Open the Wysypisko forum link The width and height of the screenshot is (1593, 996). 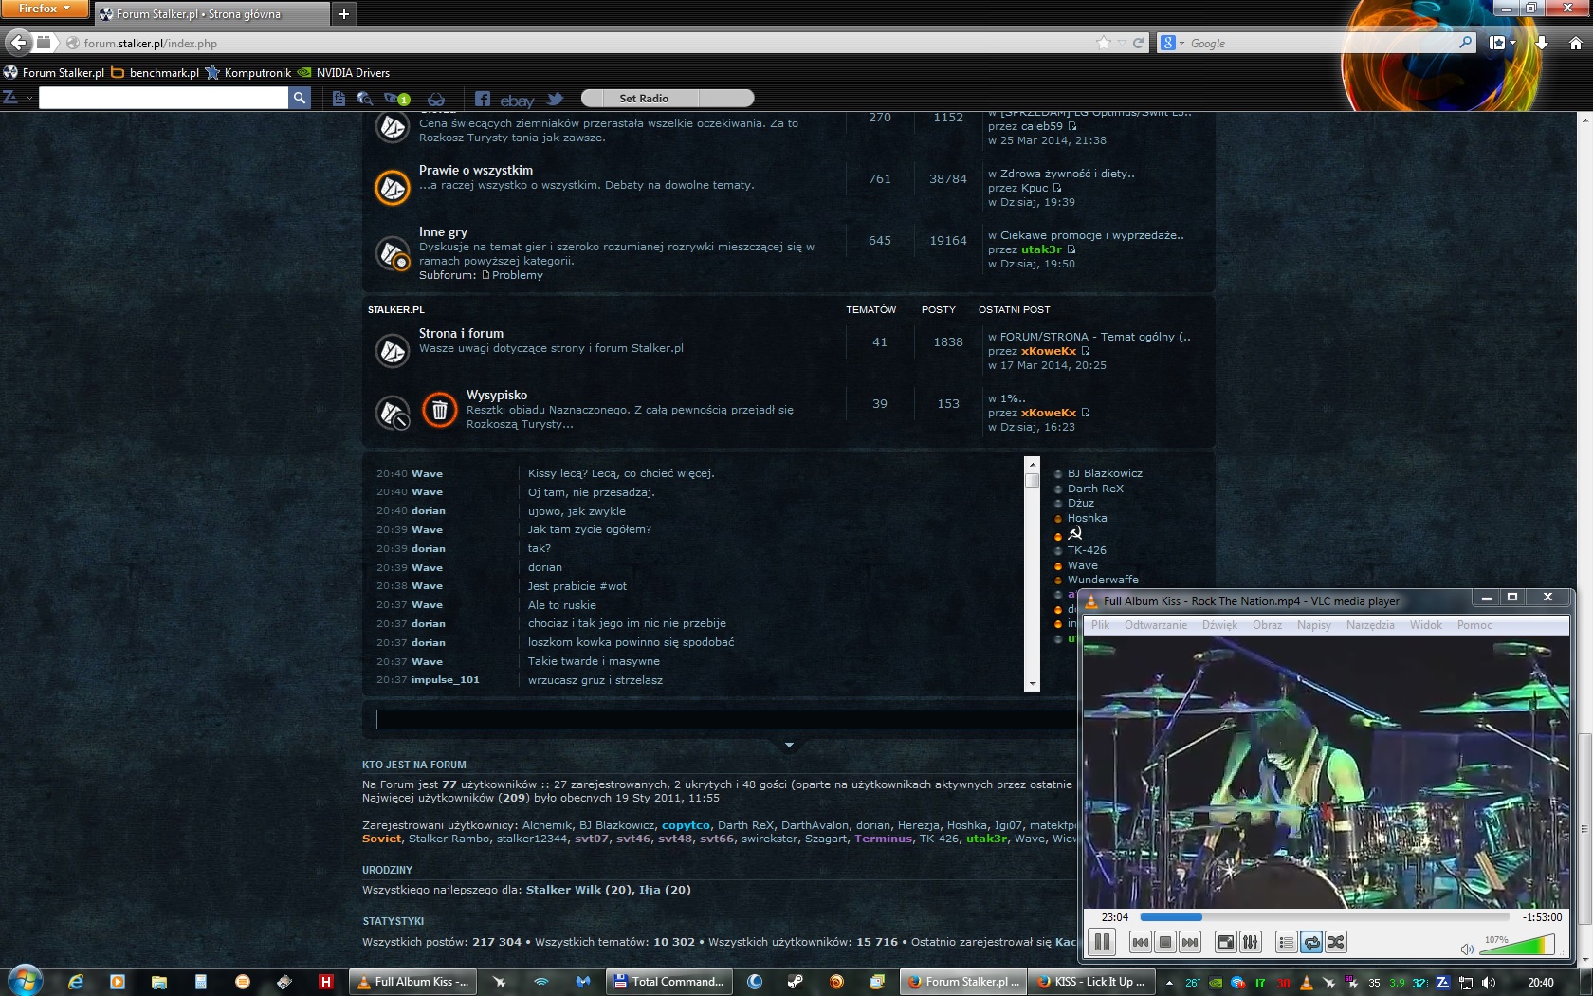coord(497,395)
